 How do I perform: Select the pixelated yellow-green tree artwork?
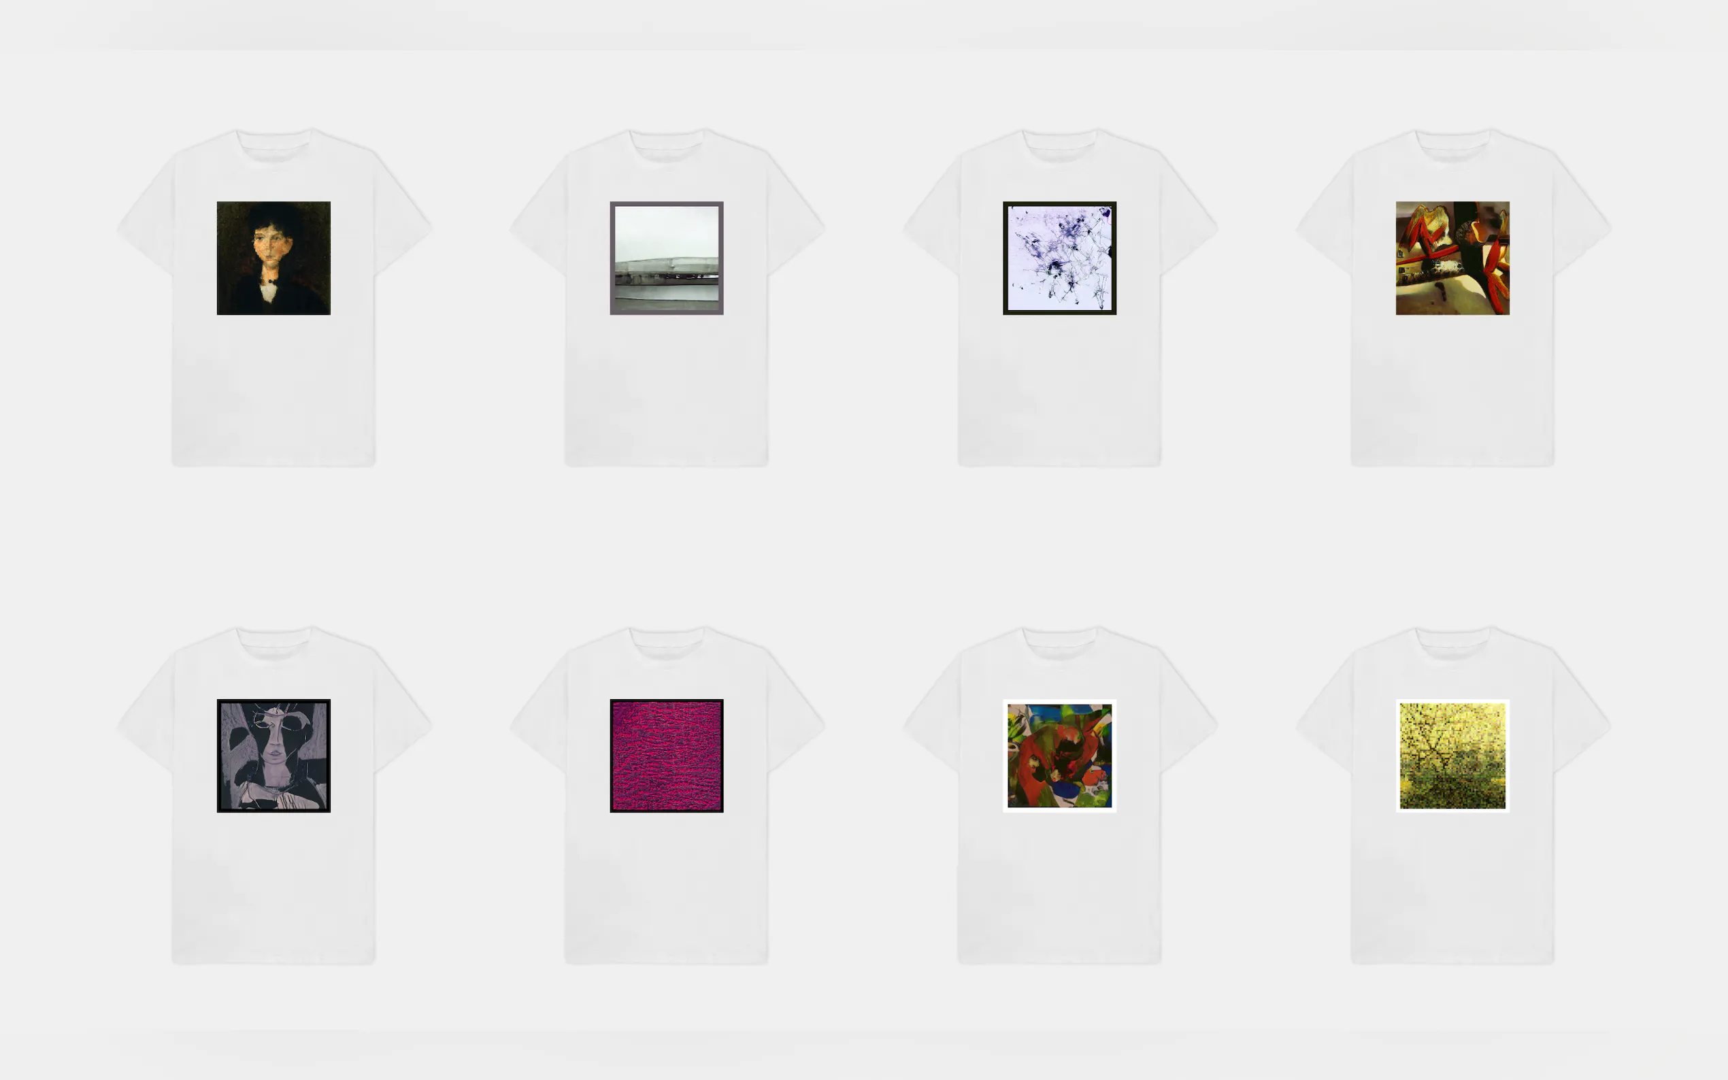[1452, 756]
